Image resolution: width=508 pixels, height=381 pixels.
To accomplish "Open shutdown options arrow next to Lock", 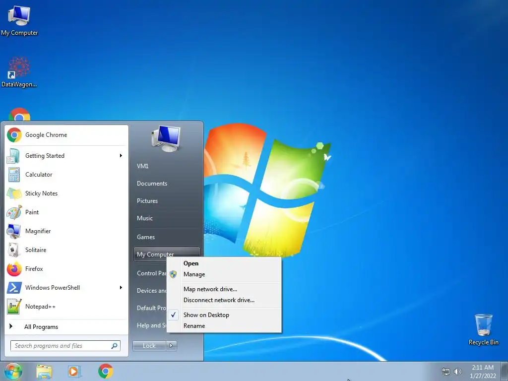I will coord(171,346).
